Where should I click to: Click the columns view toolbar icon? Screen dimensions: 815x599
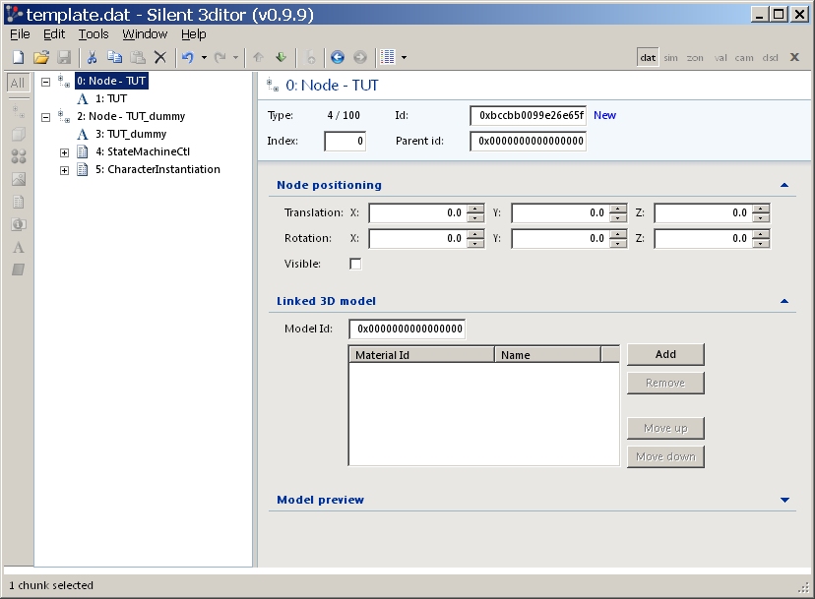[388, 57]
